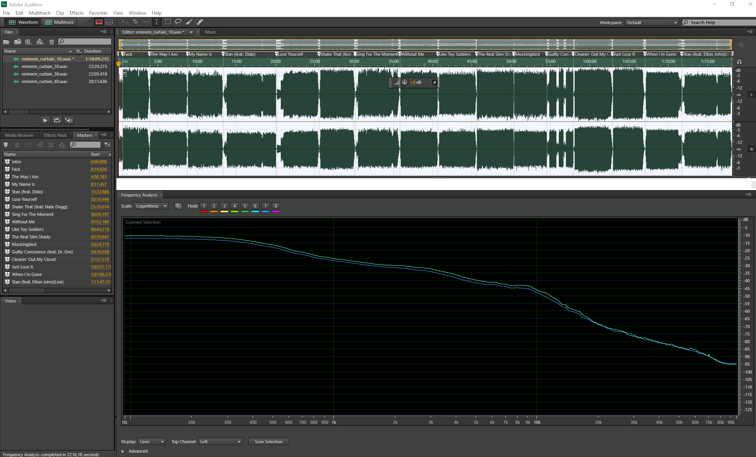Open the Scale Logarithmic dropdown
The height and width of the screenshot is (457, 756).
[x=151, y=206]
